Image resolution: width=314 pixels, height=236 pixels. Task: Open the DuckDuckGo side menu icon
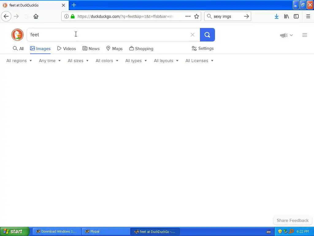point(304,35)
